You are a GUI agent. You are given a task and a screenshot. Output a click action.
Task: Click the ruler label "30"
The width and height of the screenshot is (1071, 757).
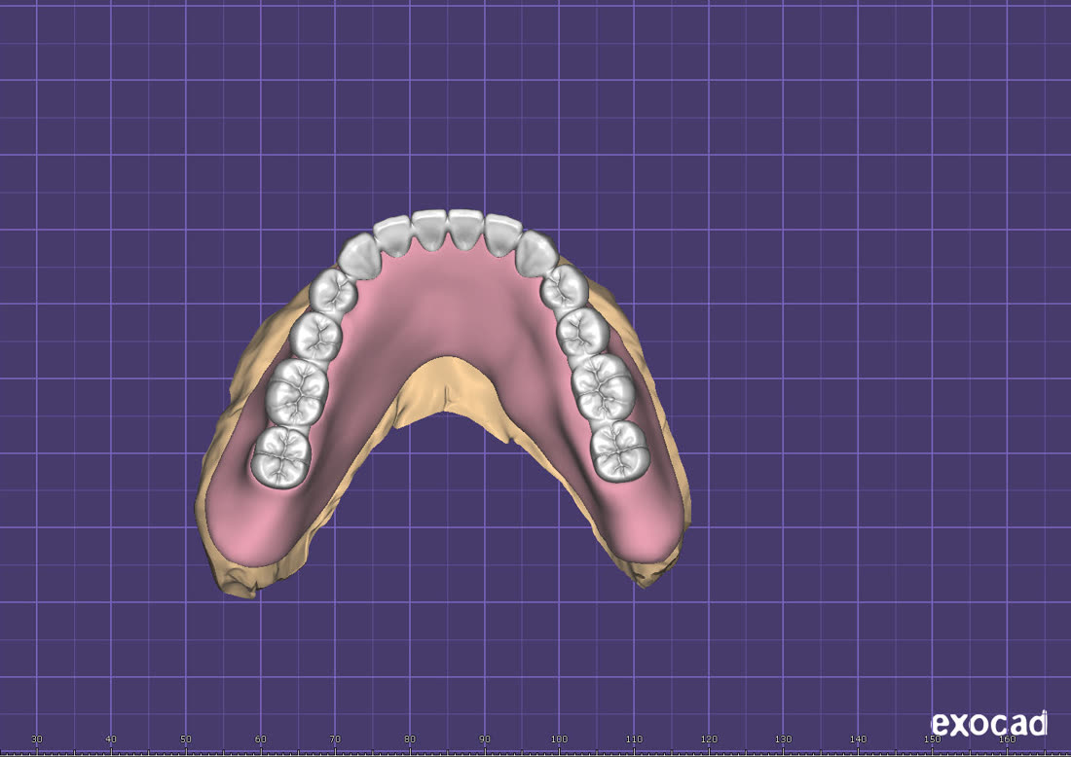coord(37,739)
